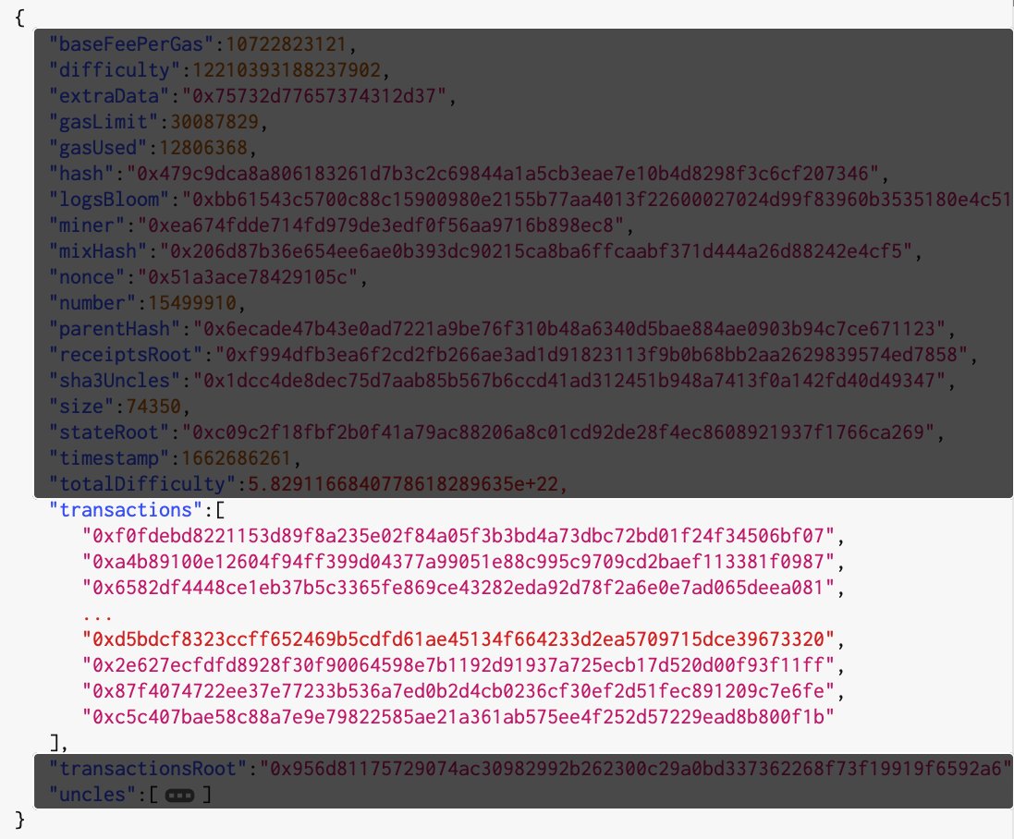Click the "baseFeePerGas" key
The height and width of the screenshot is (839, 1014).
click(131, 44)
